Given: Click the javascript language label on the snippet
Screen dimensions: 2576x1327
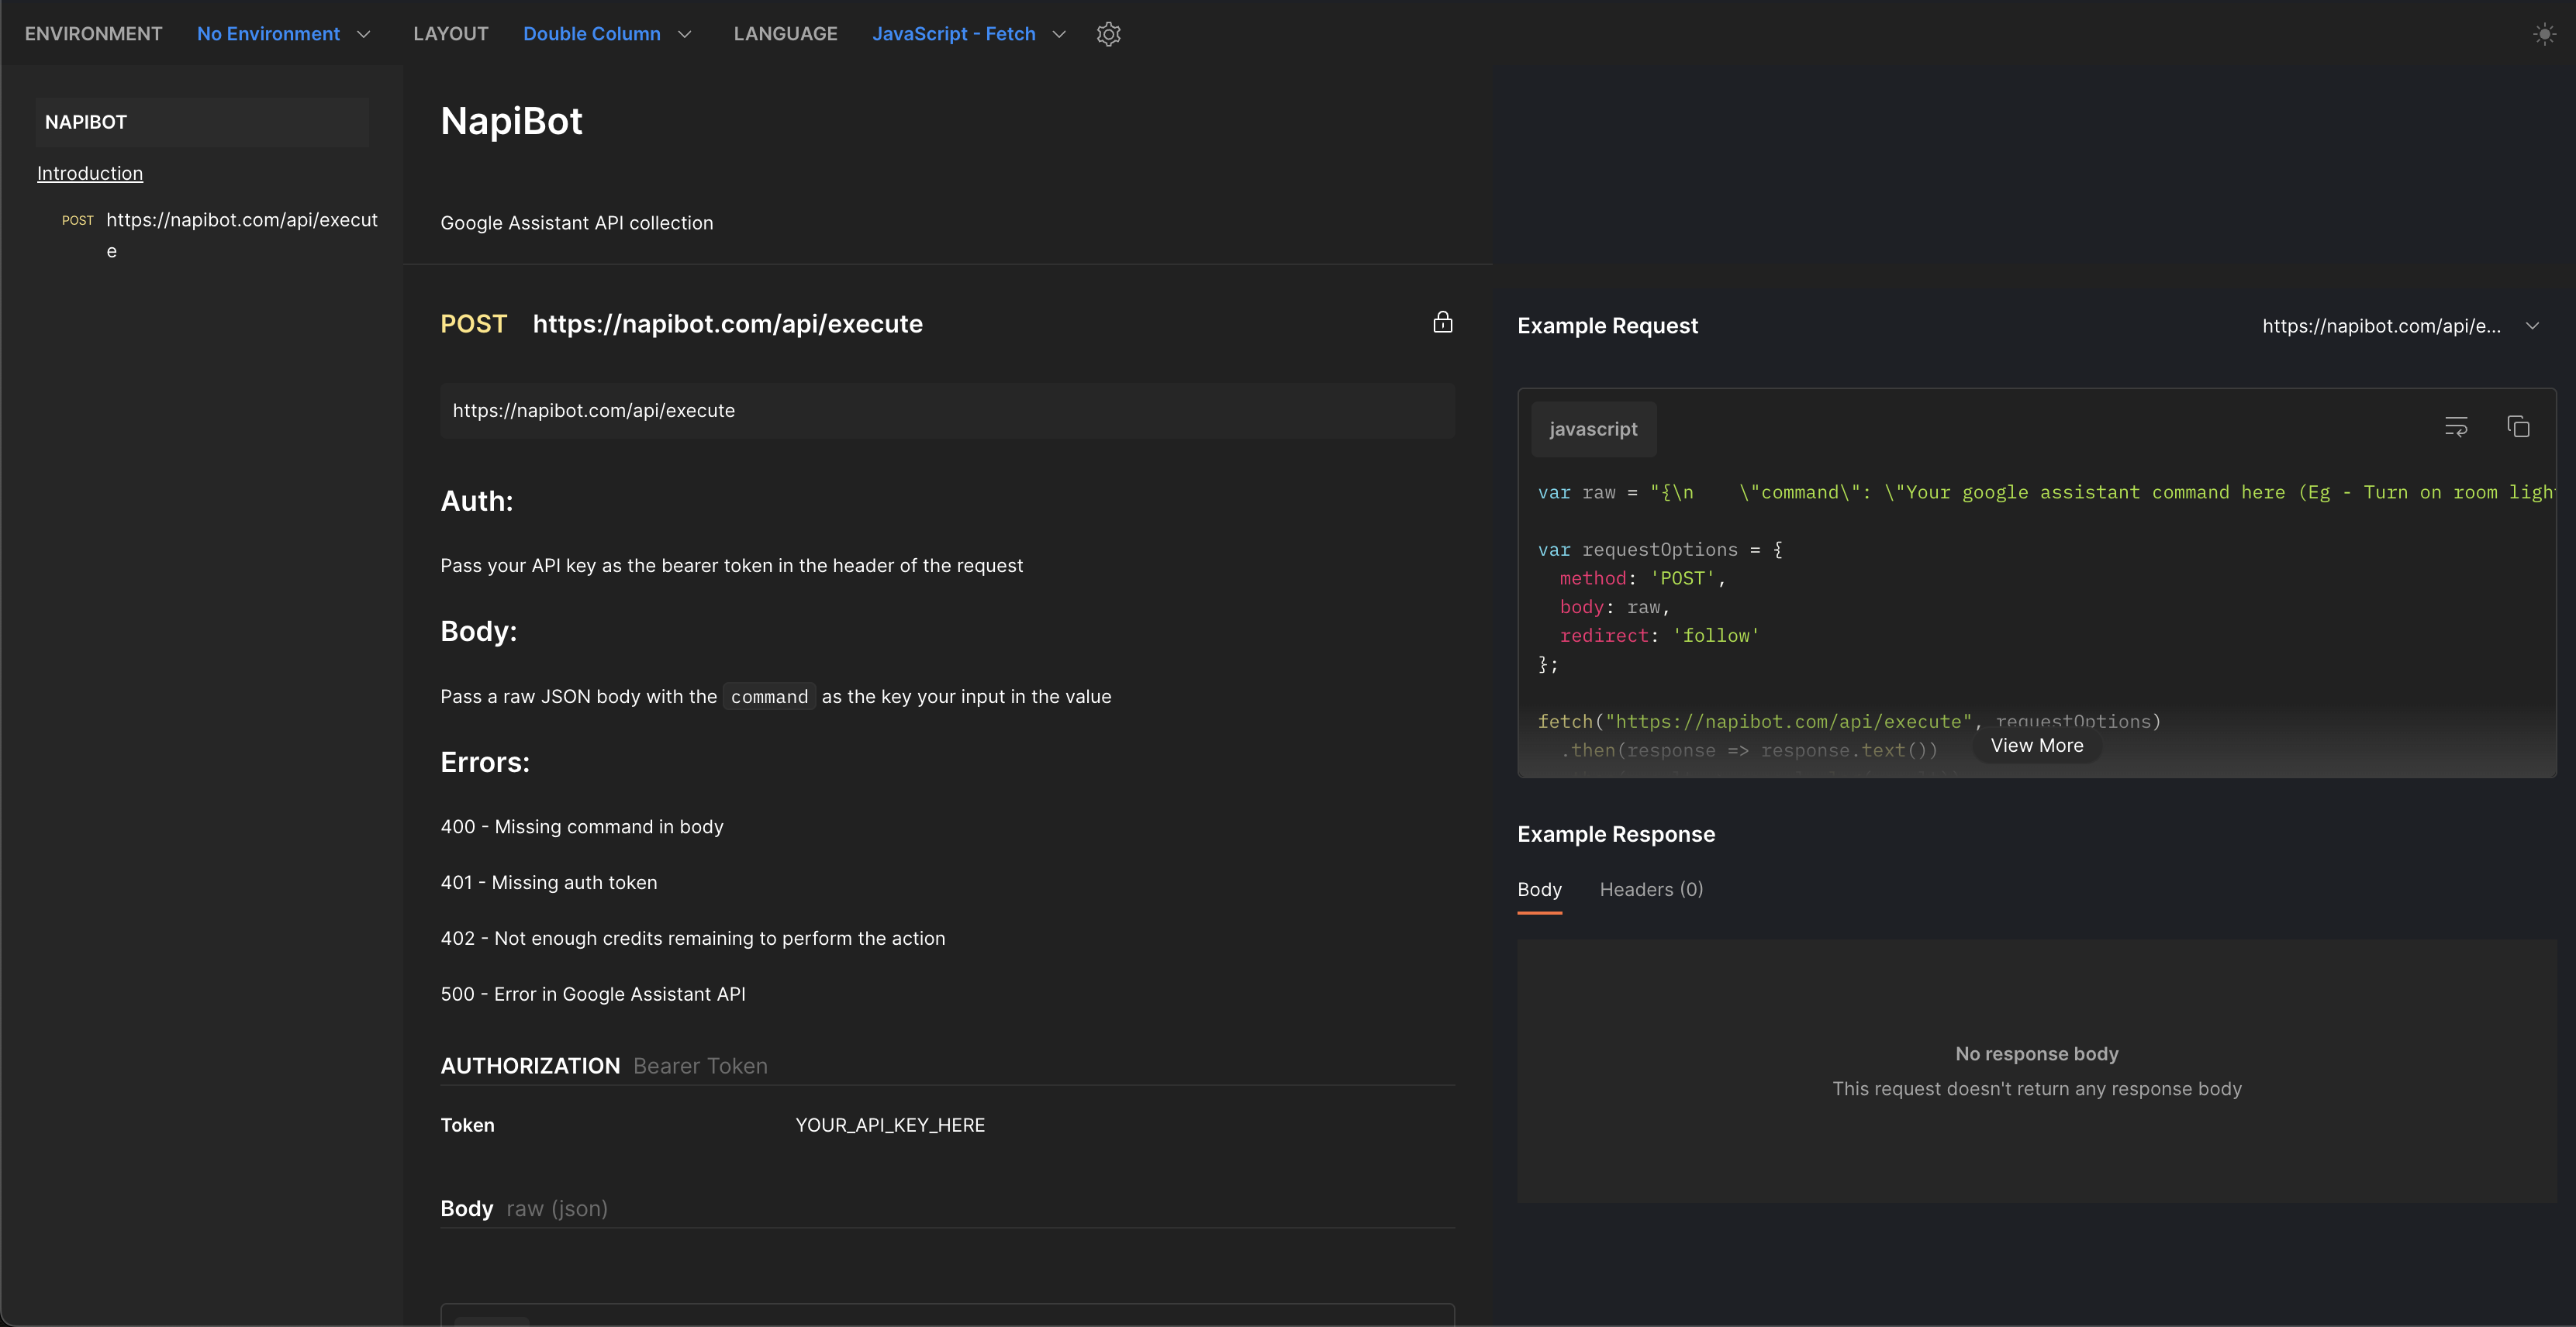Looking at the screenshot, I should (x=1593, y=429).
